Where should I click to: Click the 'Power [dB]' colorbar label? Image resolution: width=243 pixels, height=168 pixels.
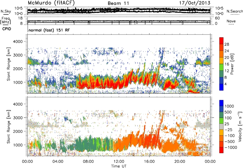232,64
